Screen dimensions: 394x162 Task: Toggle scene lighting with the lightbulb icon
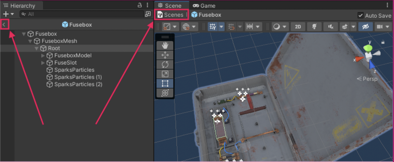(x=314, y=27)
